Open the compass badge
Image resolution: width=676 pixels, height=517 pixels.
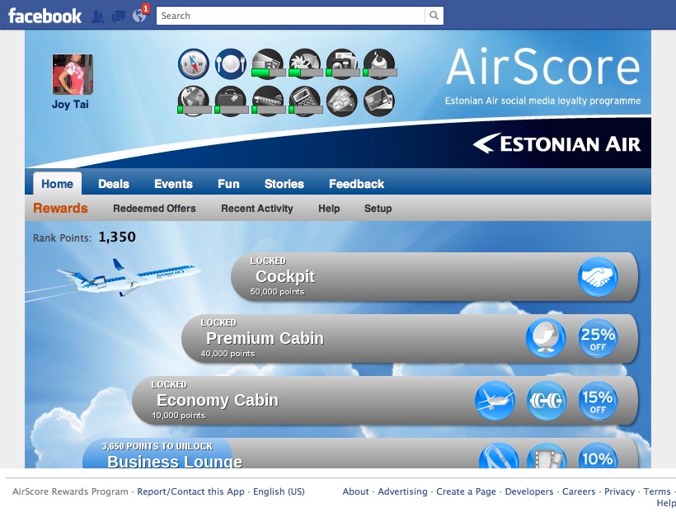click(x=194, y=63)
